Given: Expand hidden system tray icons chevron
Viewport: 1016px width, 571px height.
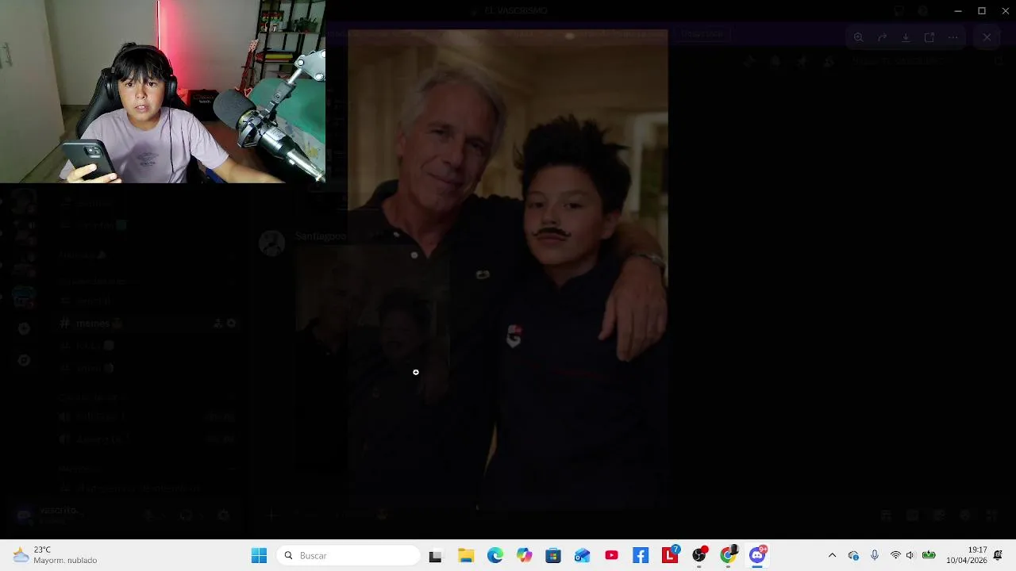Looking at the screenshot, I should [832, 556].
